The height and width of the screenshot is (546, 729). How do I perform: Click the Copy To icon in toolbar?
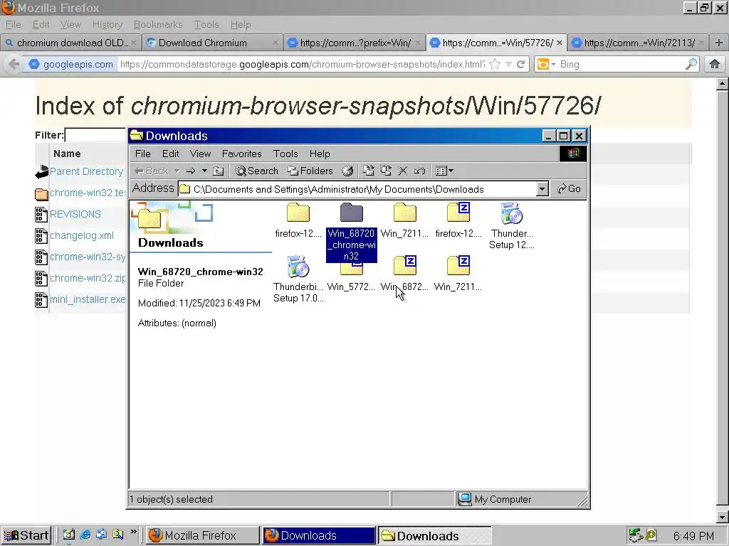(385, 171)
